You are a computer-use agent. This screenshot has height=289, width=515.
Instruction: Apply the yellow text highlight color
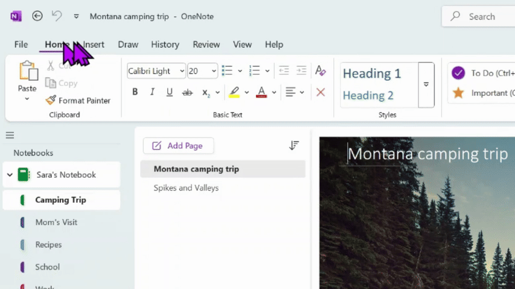coord(234,92)
